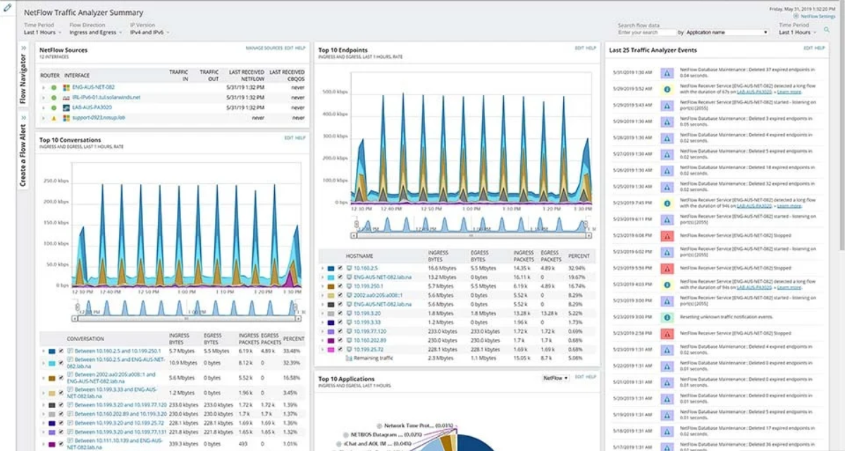
Task: Click the LAB-AUS-PA3020 device icon
Action: coord(67,108)
